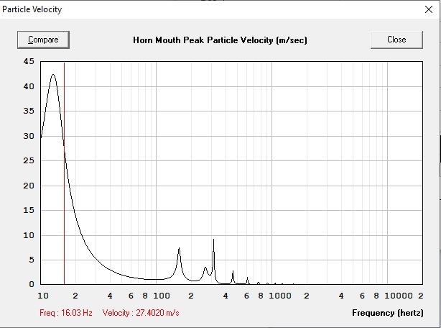Image resolution: width=441 pixels, height=328 pixels.
Task: Click the 1000 label on frequency axis
Action: [280, 296]
